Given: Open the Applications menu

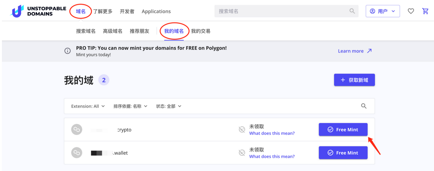Looking at the screenshot, I should pyautogui.click(x=156, y=11).
